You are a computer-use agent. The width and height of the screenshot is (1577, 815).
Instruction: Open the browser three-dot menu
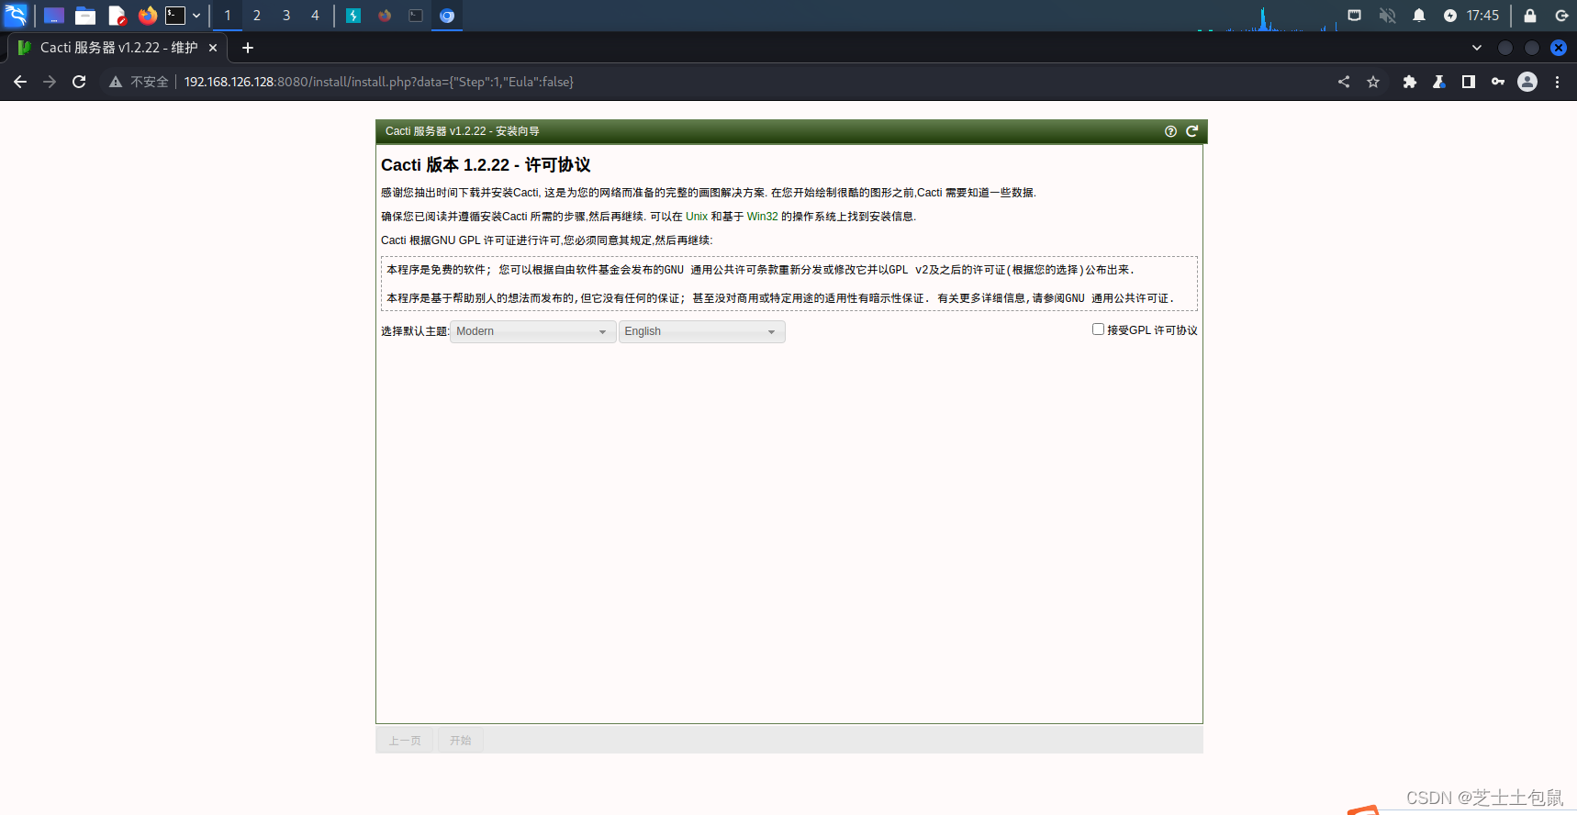click(x=1557, y=82)
